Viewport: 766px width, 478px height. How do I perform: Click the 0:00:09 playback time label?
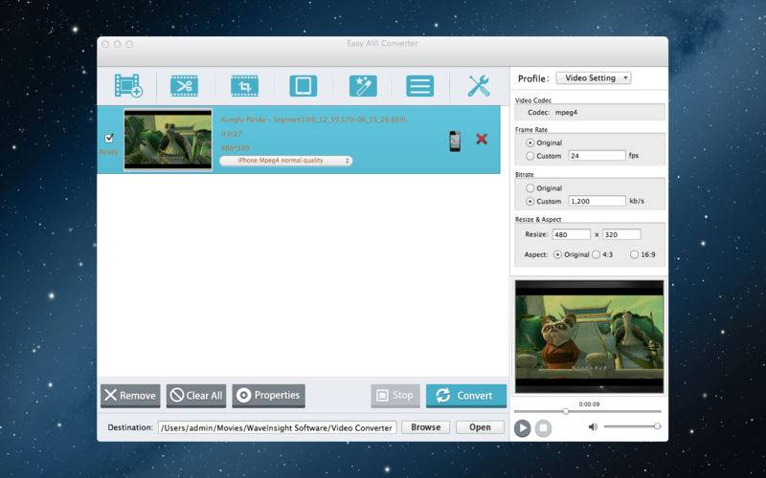pyautogui.click(x=589, y=404)
